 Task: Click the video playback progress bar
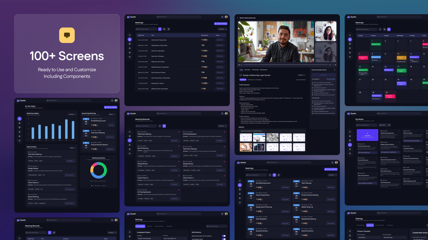(285, 65)
